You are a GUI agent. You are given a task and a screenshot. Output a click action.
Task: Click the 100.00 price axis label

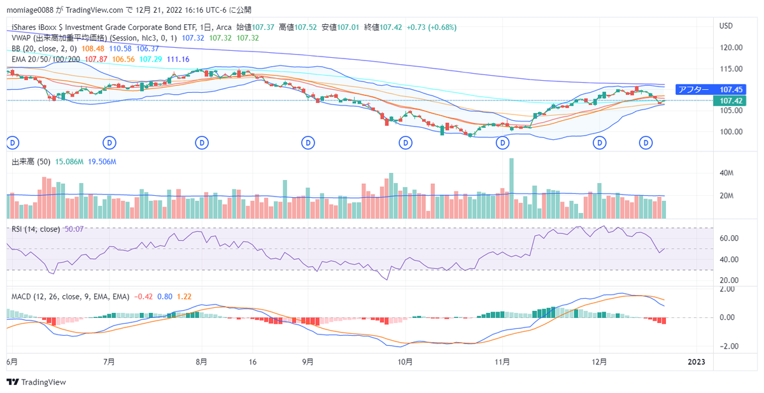731,132
